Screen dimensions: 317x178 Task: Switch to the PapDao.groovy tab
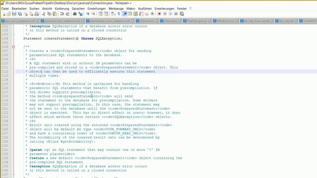197,21
